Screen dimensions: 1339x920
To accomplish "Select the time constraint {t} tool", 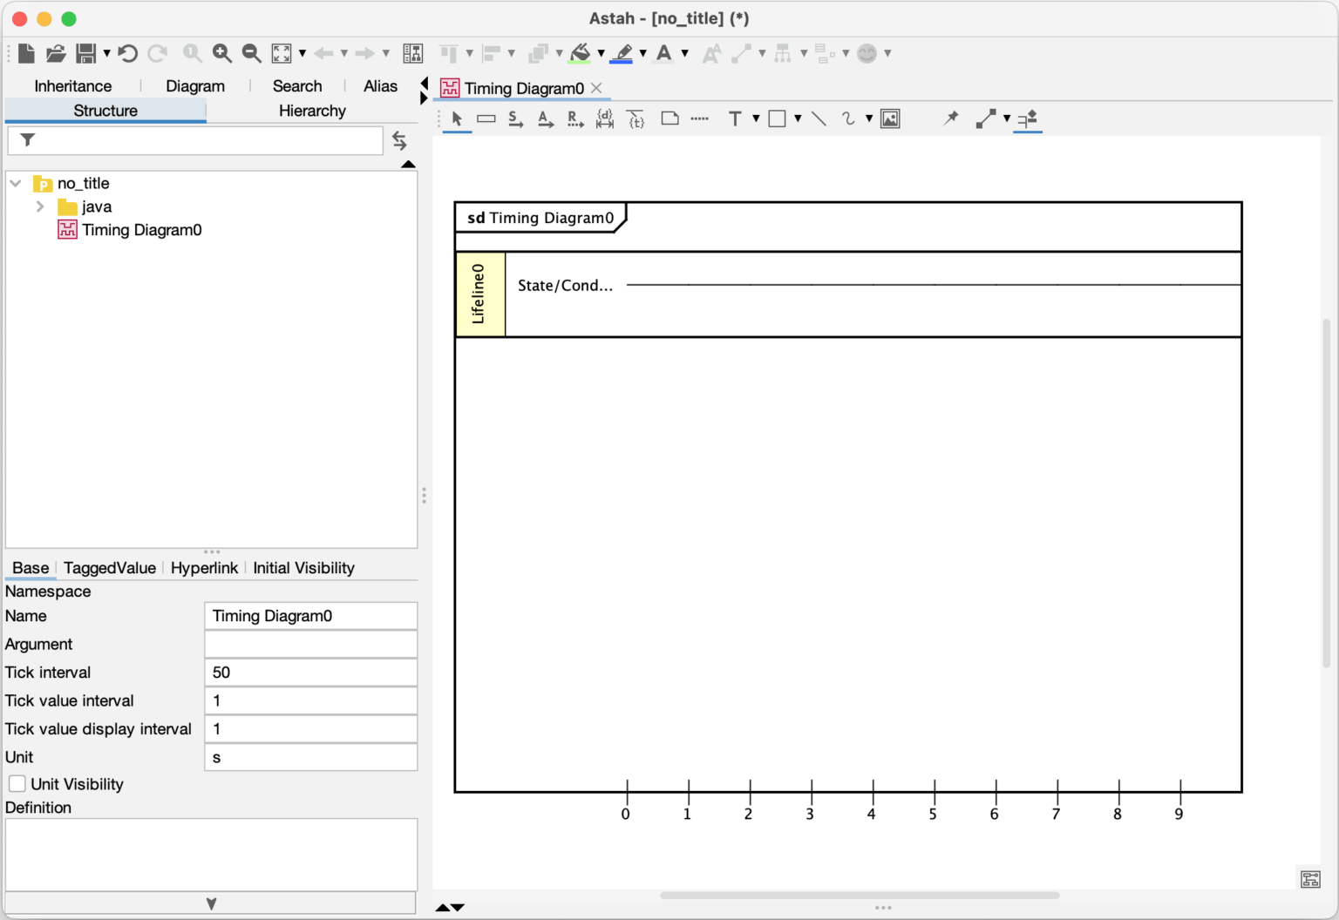I will [x=636, y=119].
